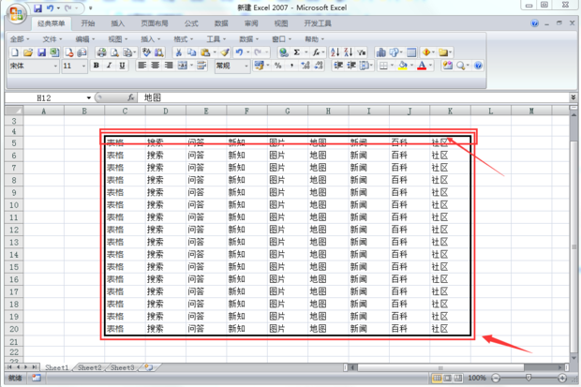581x387 pixels.
Task: Center align cell text
Action: point(156,66)
